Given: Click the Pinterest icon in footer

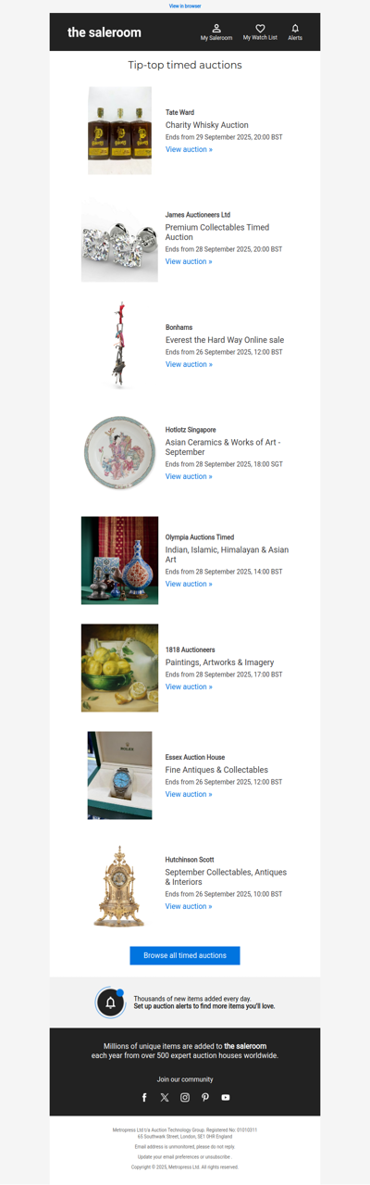Looking at the screenshot, I should 205,1097.
